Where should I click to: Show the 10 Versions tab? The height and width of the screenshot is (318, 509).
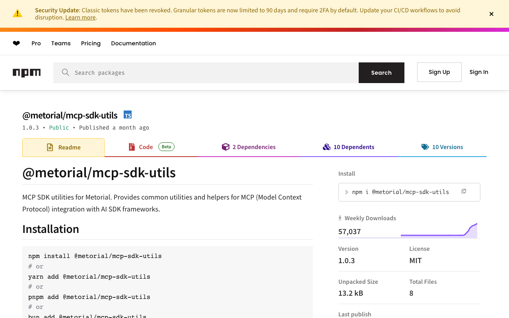click(x=442, y=147)
